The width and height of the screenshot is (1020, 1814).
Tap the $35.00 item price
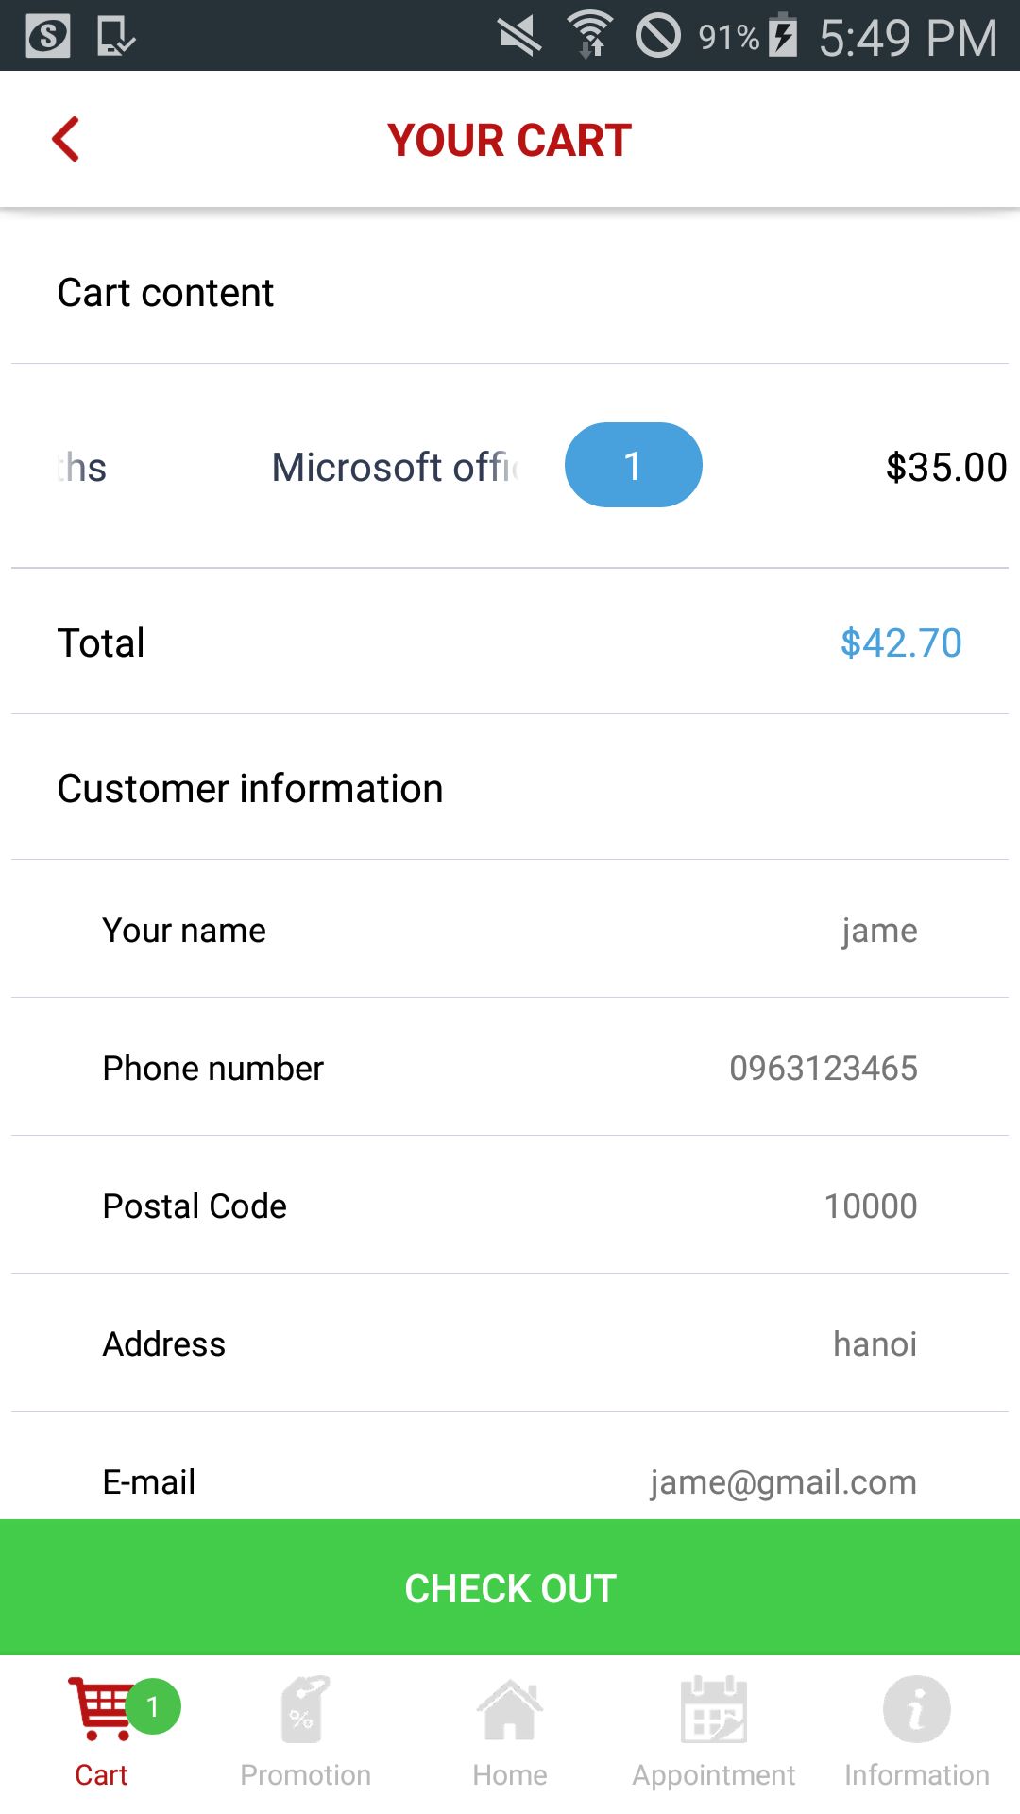(x=945, y=468)
